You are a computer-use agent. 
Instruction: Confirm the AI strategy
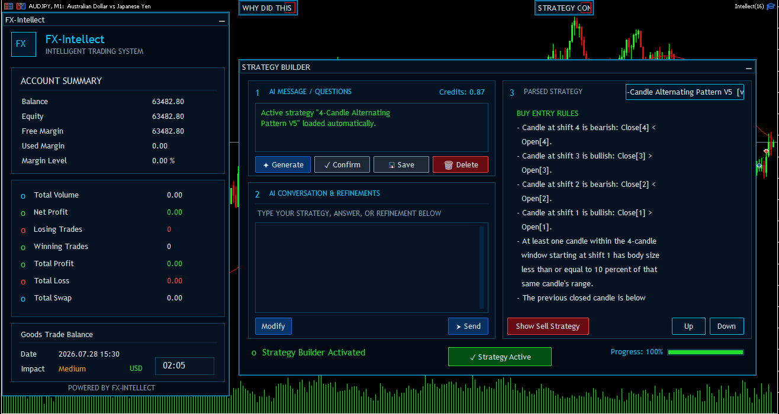pyautogui.click(x=342, y=164)
